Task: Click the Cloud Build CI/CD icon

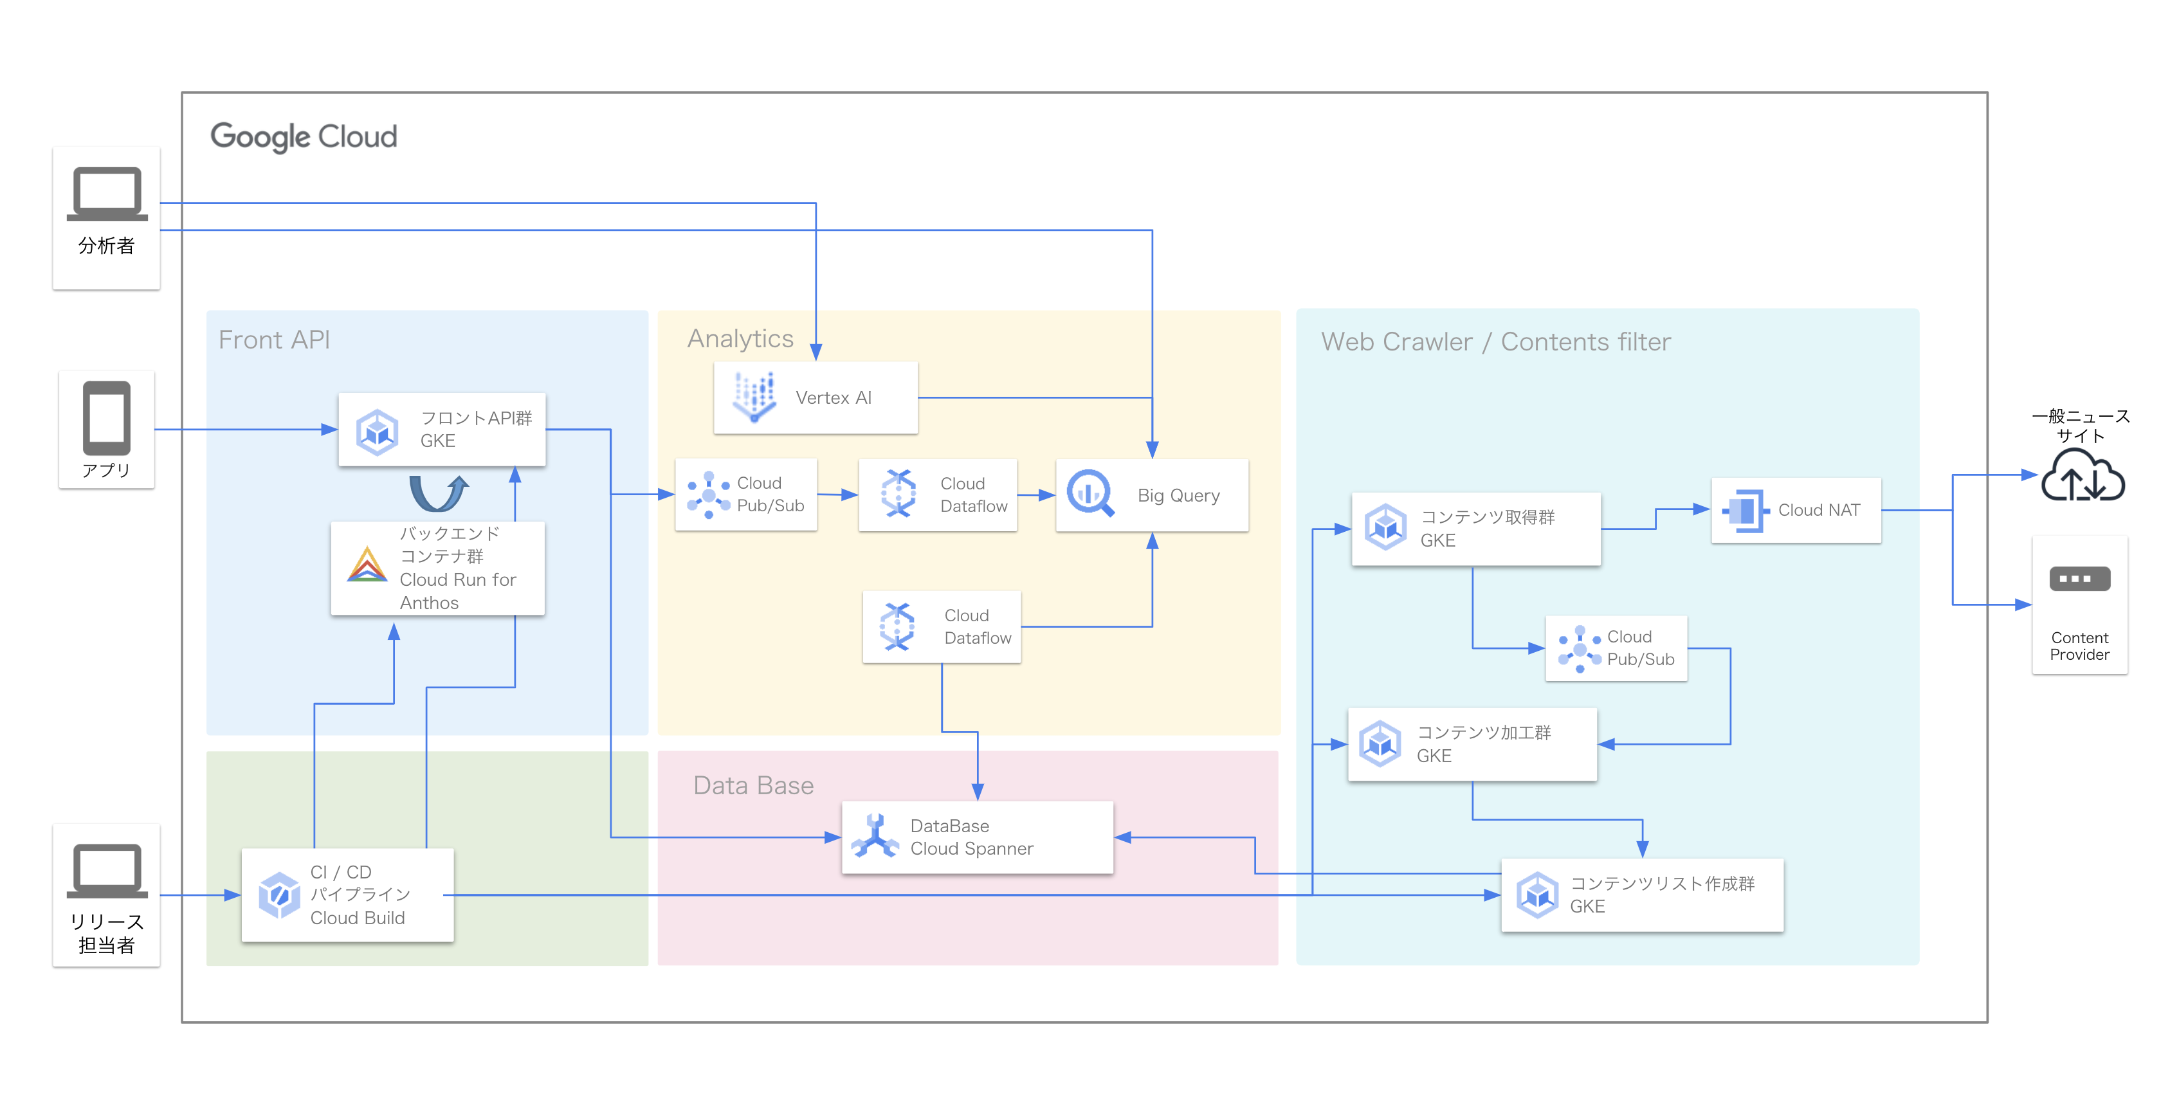Action: click(x=279, y=895)
